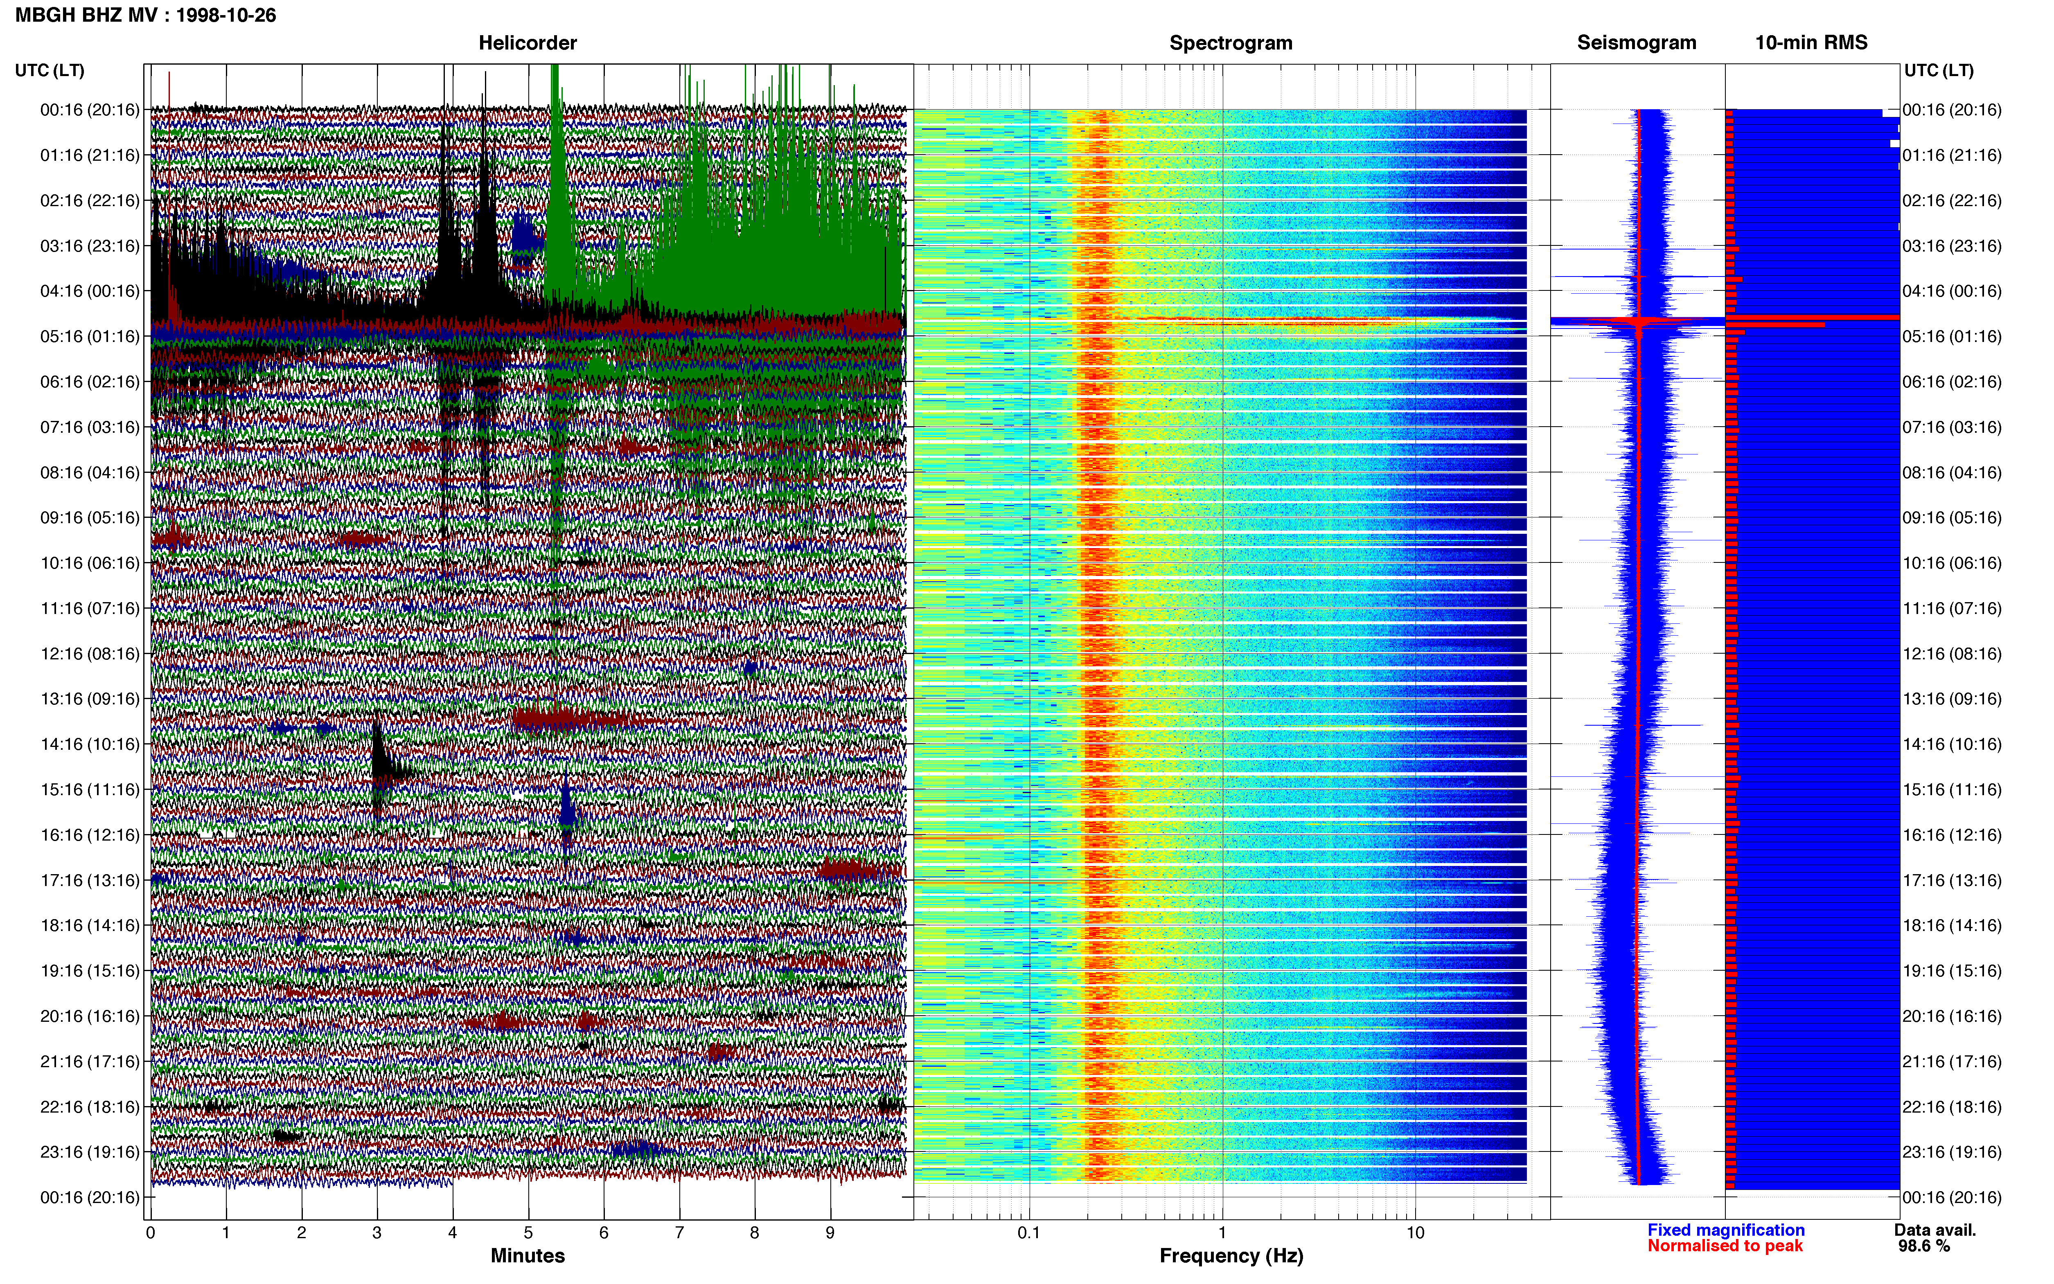Click left time label '12:16 (08:16)'
2054x1284 pixels.
pyautogui.click(x=90, y=654)
